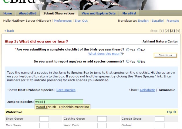
Task: Pick Wood Thrush autocomplete suggestion
Action: [x=62, y=107]
